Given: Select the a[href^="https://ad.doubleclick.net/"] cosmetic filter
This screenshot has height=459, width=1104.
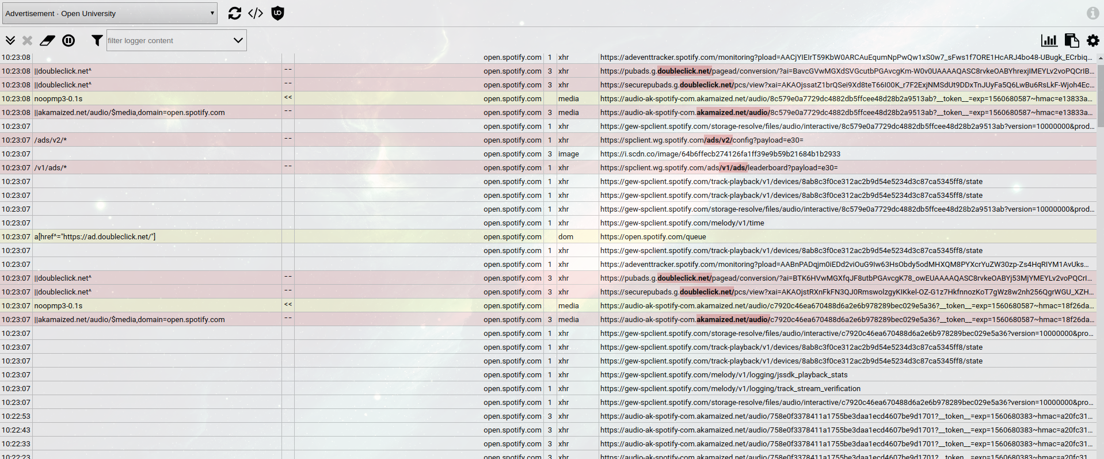Looking at the screenshot, I should (157, 236).
